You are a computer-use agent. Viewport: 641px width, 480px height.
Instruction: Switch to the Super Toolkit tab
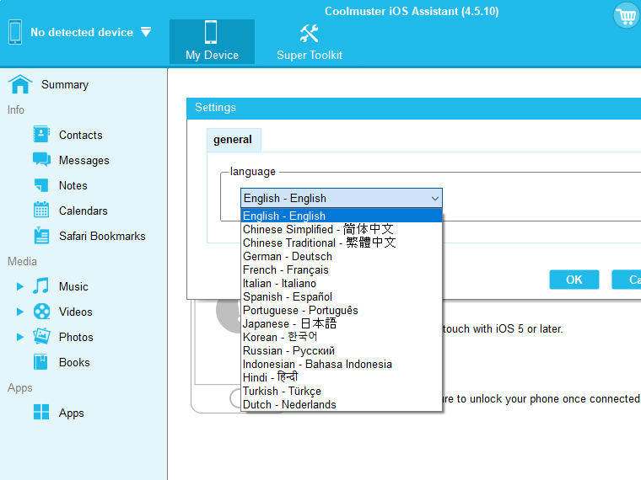coord(309,41)
